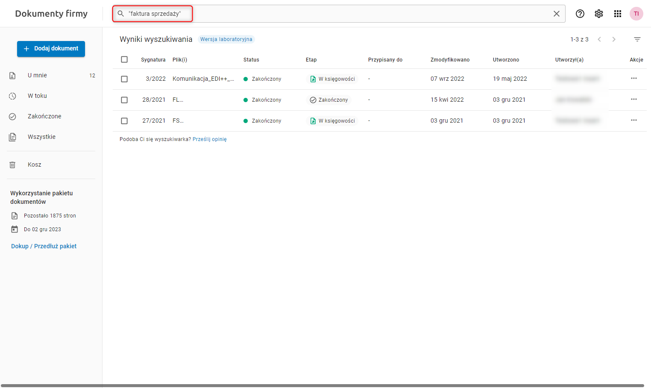Click Do 02 gru 2023 text

pos(42,229)
